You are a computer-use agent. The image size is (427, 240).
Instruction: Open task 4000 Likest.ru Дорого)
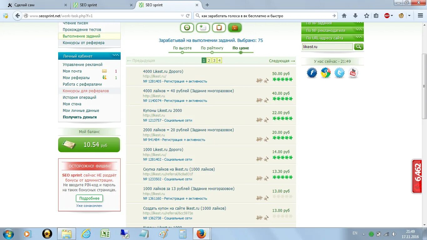(163, 72)
